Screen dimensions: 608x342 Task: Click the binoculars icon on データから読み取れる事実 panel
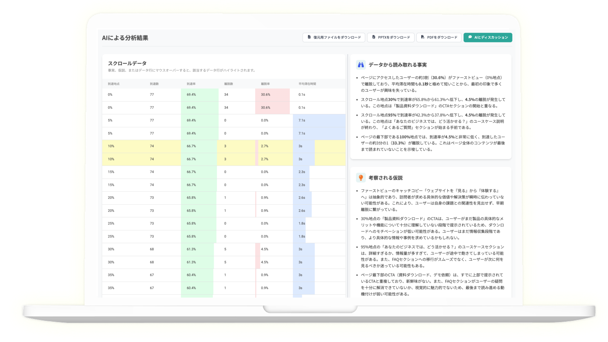pos(361,64)
